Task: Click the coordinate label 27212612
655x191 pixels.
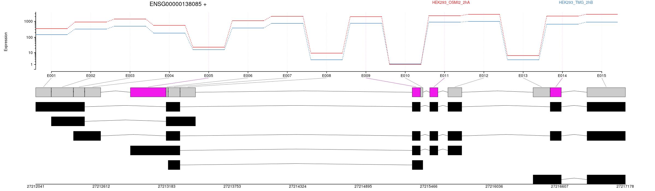Action: 101,187
